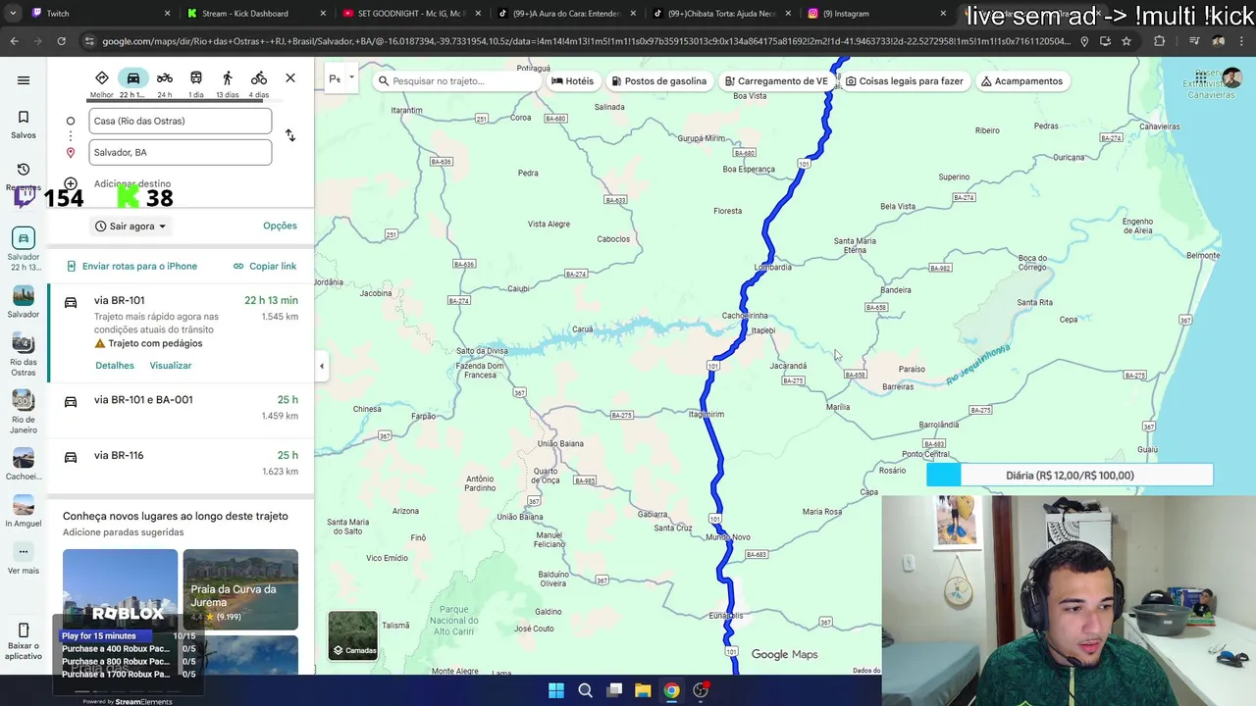1256x706 pixels.
Task: Click the browser back arrow
Action: [14, 41]
